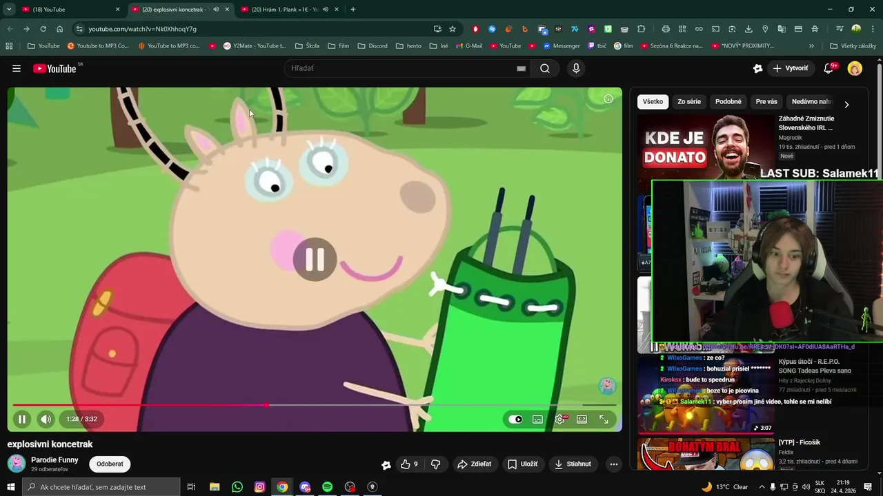Click the Parodie Funny channel avatar

[x=17, y=464]
